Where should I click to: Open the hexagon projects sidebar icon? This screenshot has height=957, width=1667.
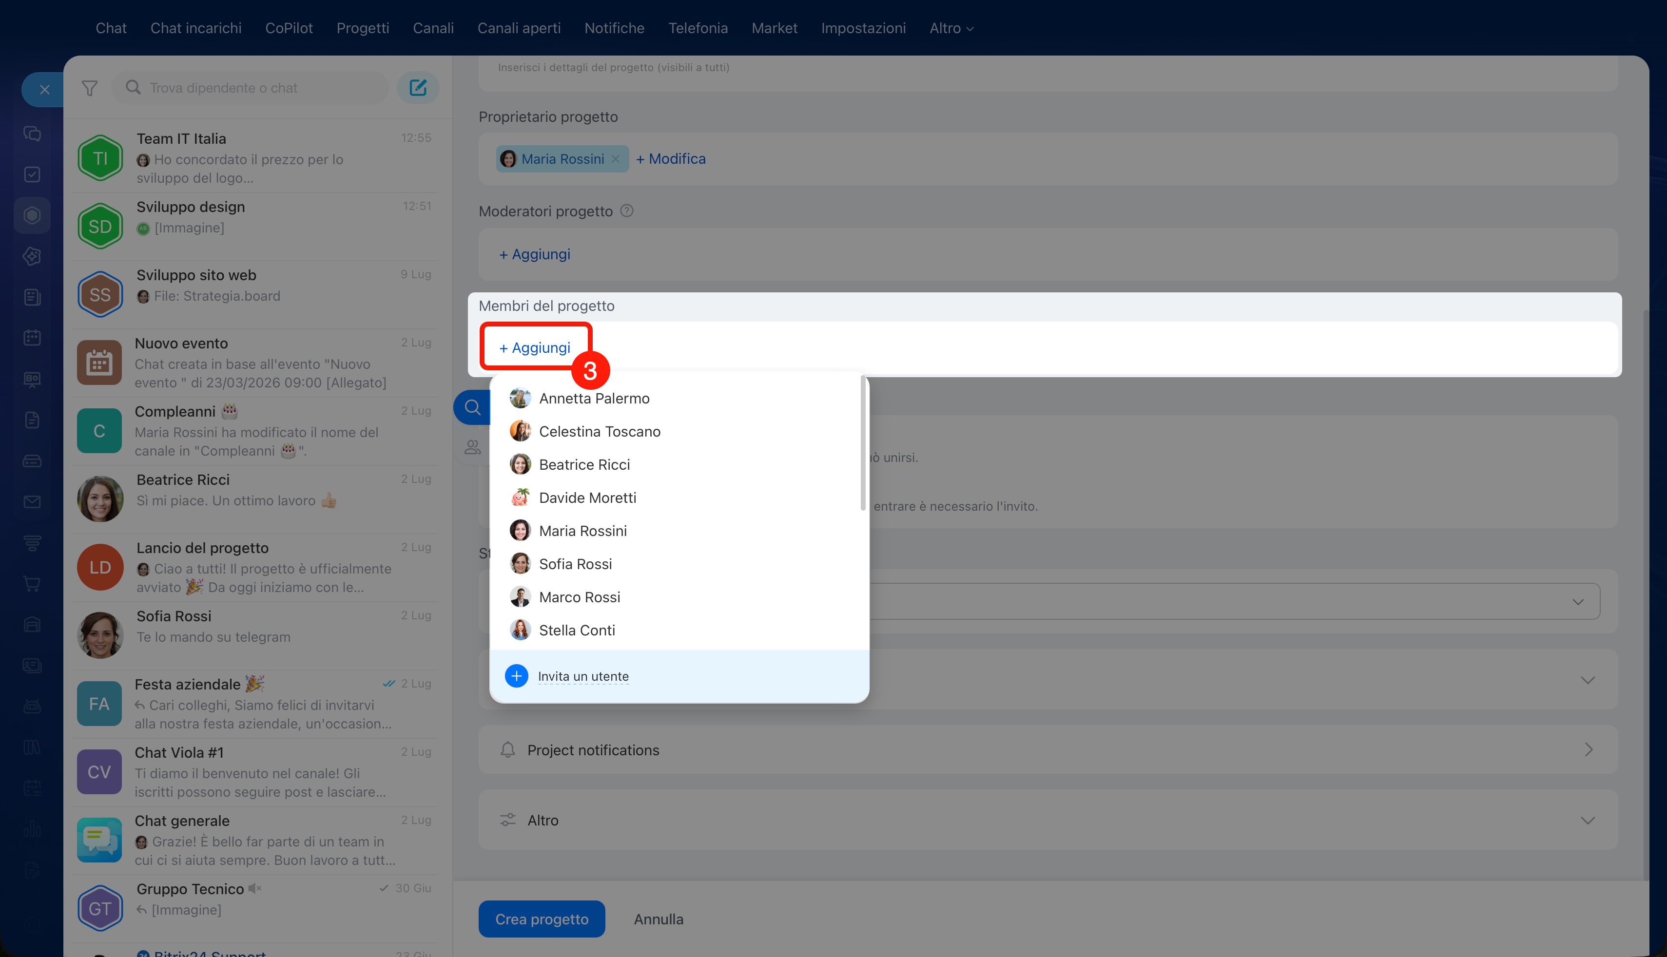click(x=32, y=215)
